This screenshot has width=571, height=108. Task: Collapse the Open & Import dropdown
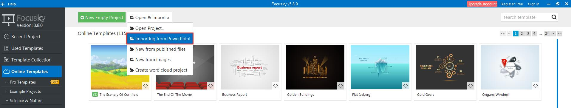[x=149, y=17]
